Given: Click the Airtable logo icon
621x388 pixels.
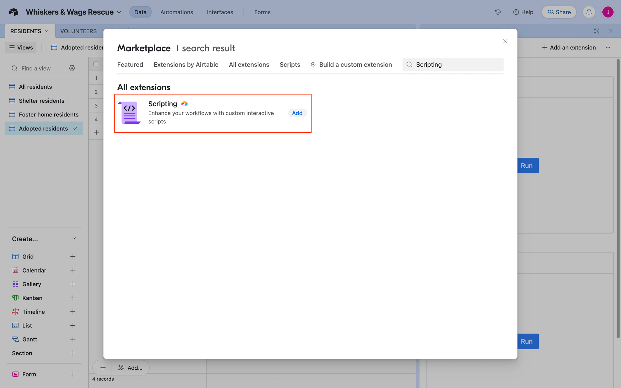Looking at the screenshot, I should coord(13,12).
